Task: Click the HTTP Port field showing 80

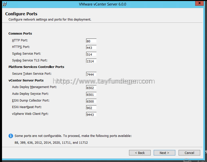Action: tap(91, 41)
